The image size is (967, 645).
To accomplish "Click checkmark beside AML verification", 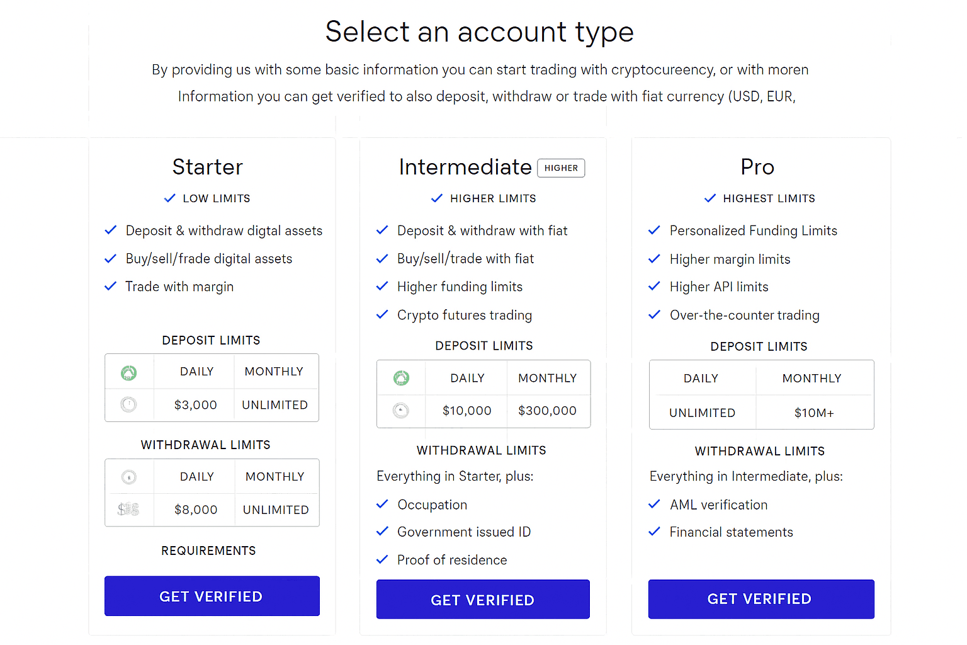I will (x=655, y=505).
